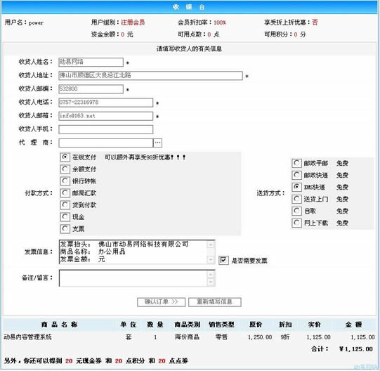The height and width of the screenshot is (371, 380).
Task: Click 确认订单 button
Action: coord(161,302)
